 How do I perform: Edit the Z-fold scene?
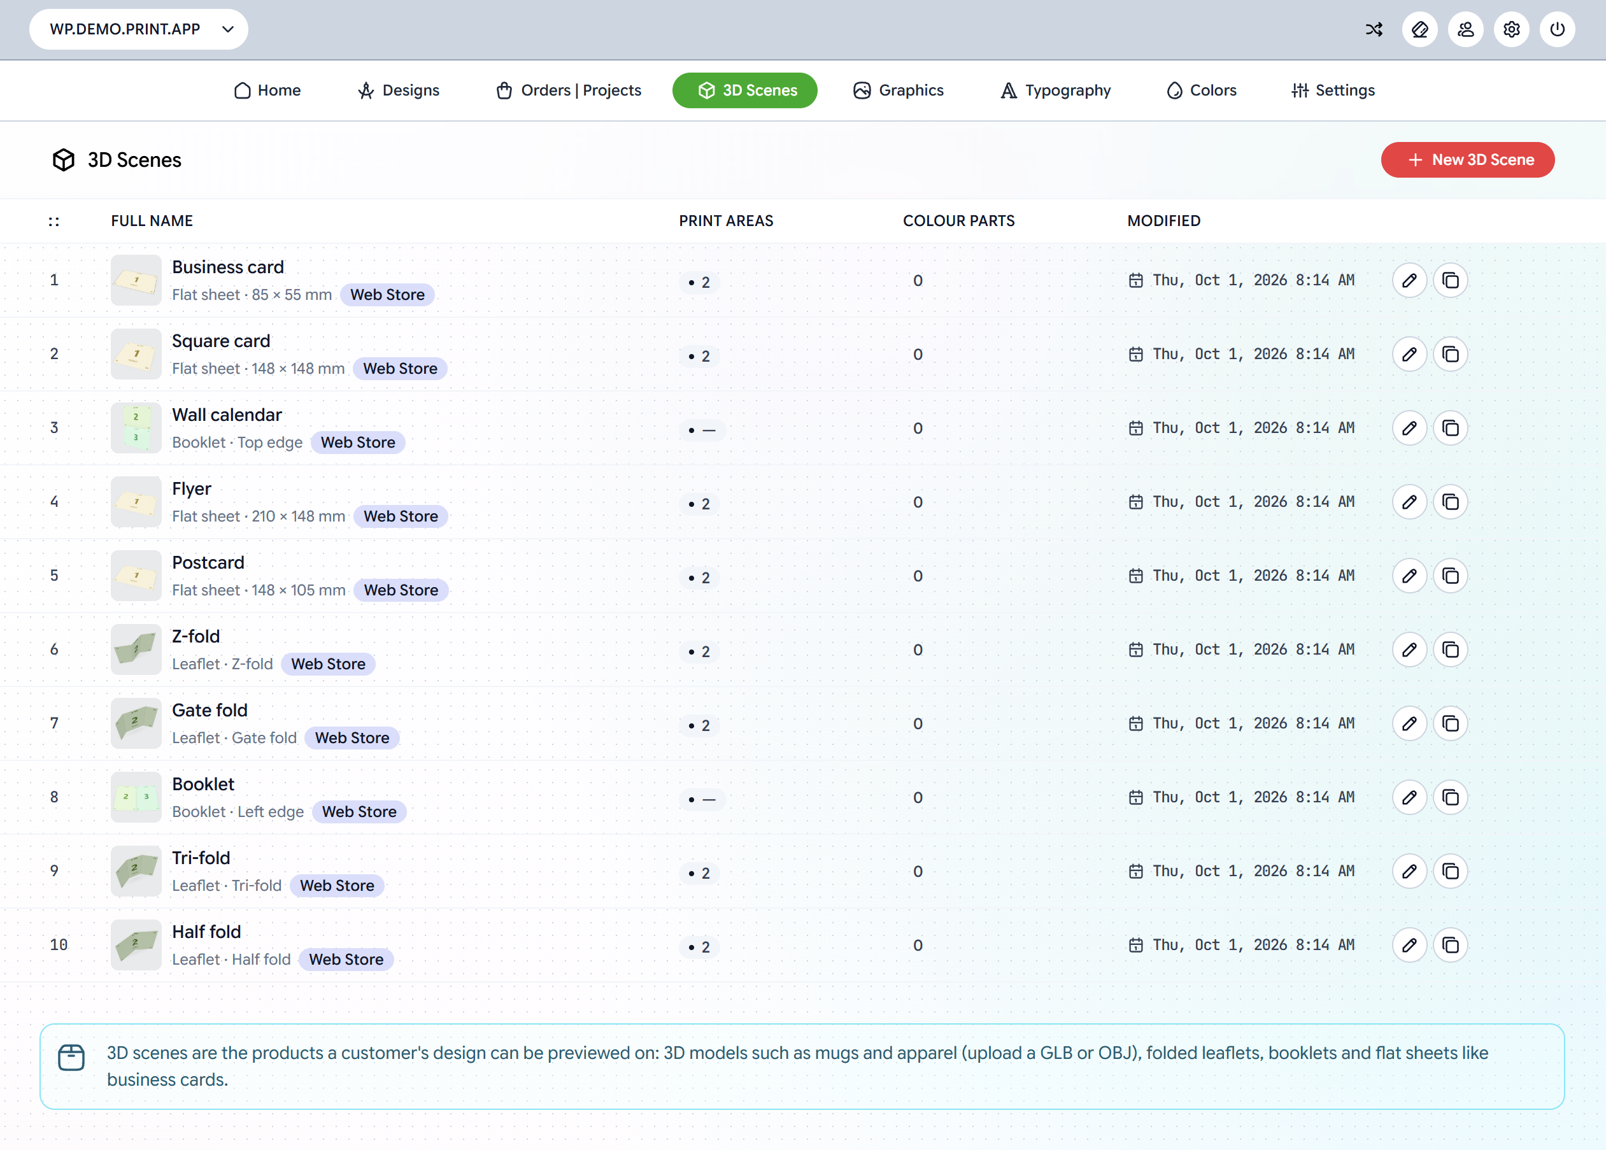1409,650
